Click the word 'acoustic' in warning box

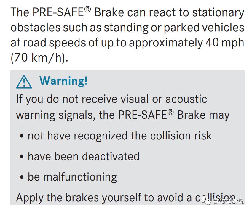[186, 99]
